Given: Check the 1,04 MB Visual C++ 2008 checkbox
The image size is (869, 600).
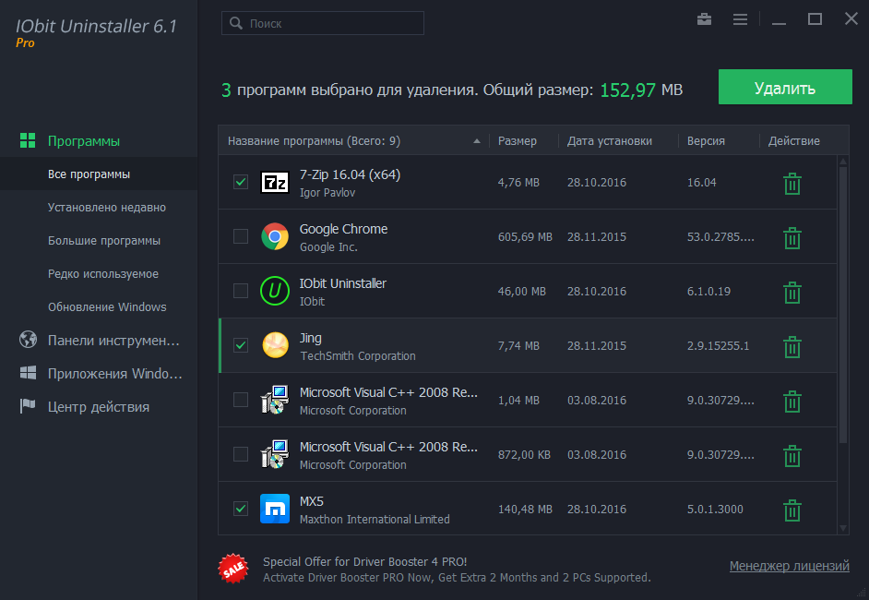Looking at the screenshot, I should [241, 400].
